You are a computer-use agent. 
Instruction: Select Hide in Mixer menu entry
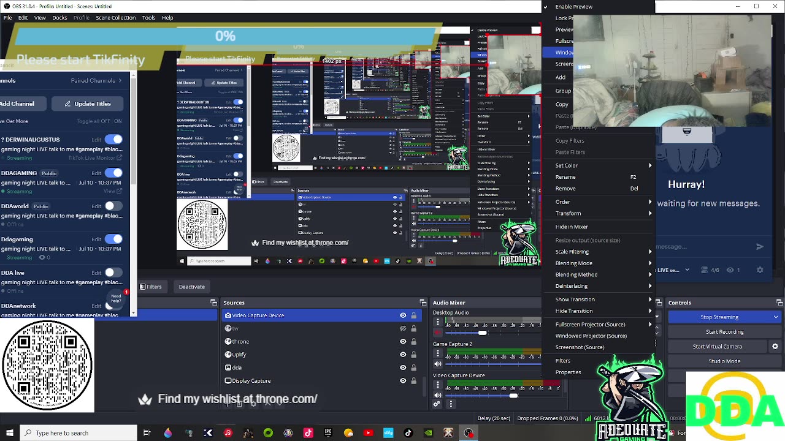tap(599, 227)
